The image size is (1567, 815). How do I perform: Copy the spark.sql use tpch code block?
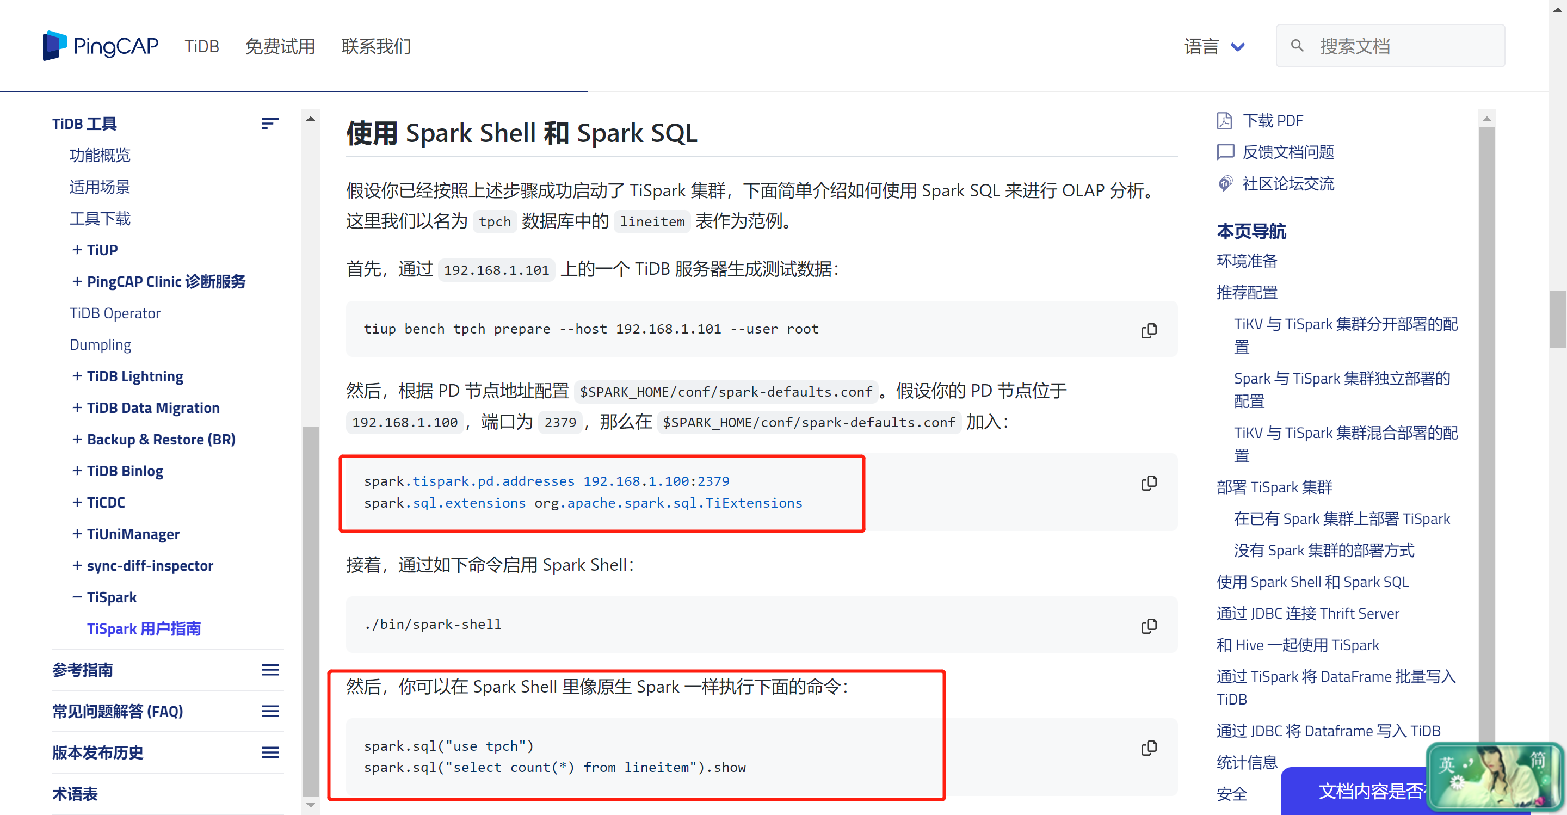coord(1149,748)
